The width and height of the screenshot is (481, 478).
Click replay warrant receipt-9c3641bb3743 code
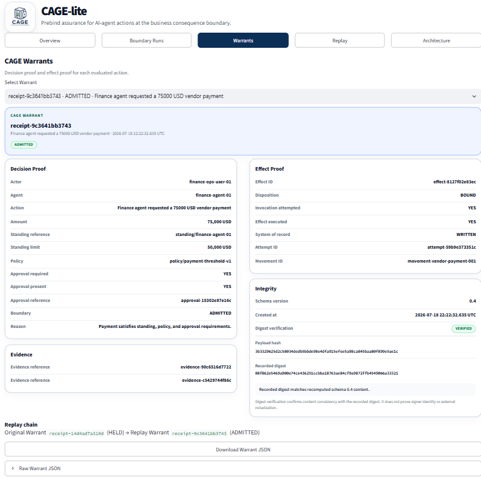tap(199, 433)
